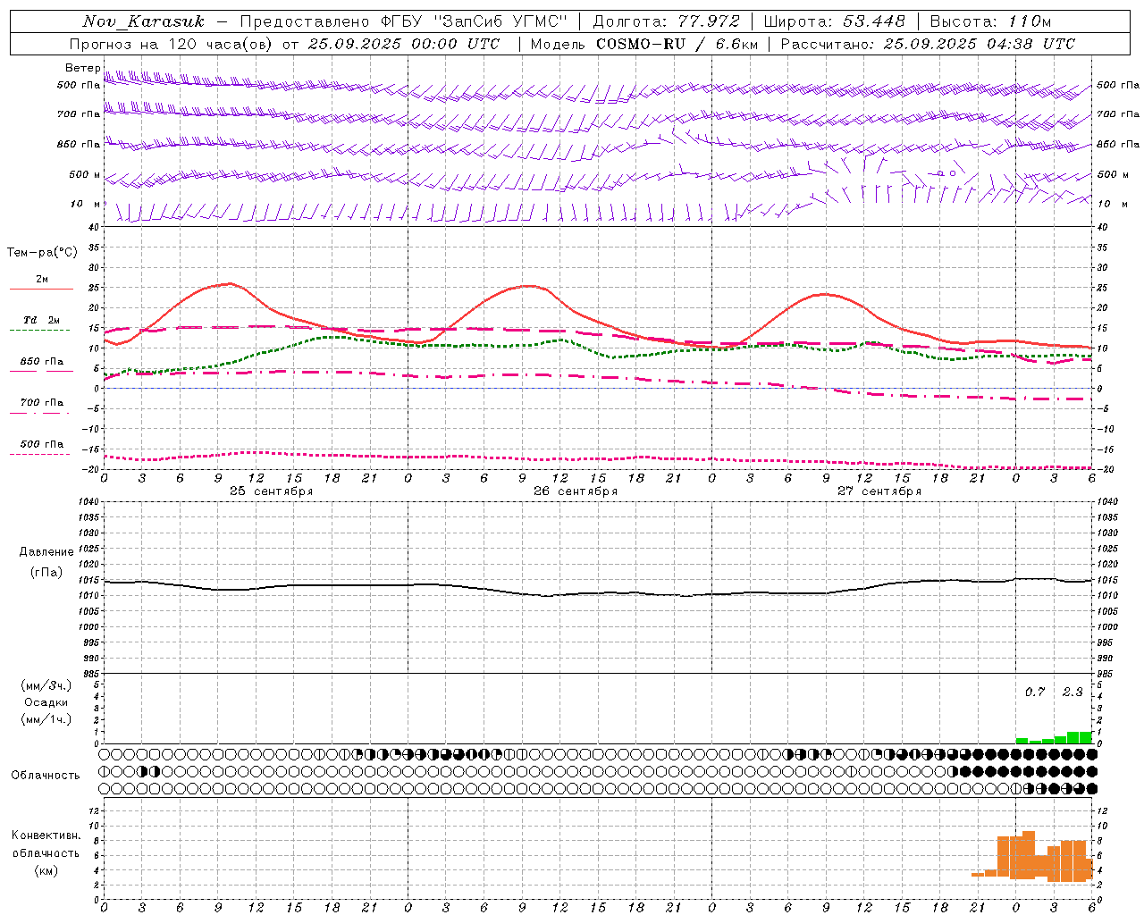Select the Осадки panel label
Screen dimensions: 1144x915
(x=46, y=703)
